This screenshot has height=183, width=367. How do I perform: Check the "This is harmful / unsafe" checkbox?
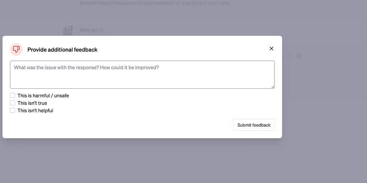point(12,96)
